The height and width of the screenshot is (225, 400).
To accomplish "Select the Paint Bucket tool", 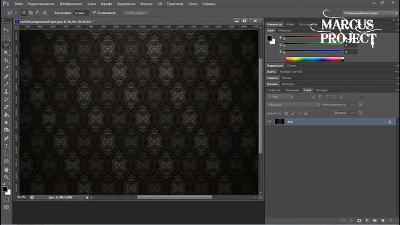I will 6,115.
